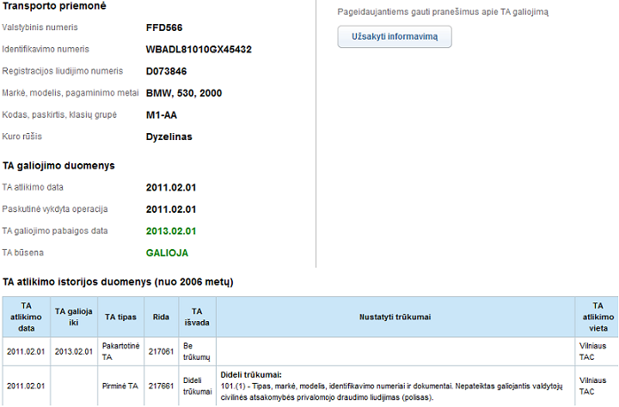
Task: Select registration certificate number D073846
Action: point(167,71)
